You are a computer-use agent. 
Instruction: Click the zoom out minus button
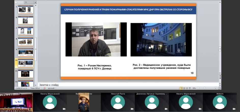(x=198, y=88)
